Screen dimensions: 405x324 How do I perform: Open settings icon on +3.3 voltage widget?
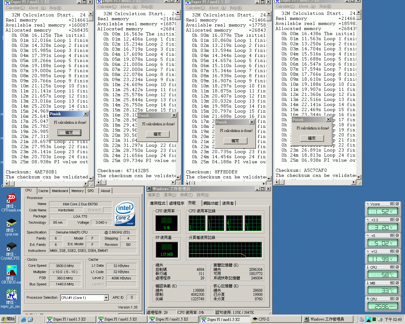(x=392, y=220)
